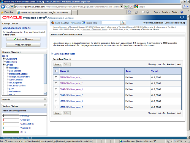Open the top New dropdown button
The image size is (190, 143).
point(57,64)
